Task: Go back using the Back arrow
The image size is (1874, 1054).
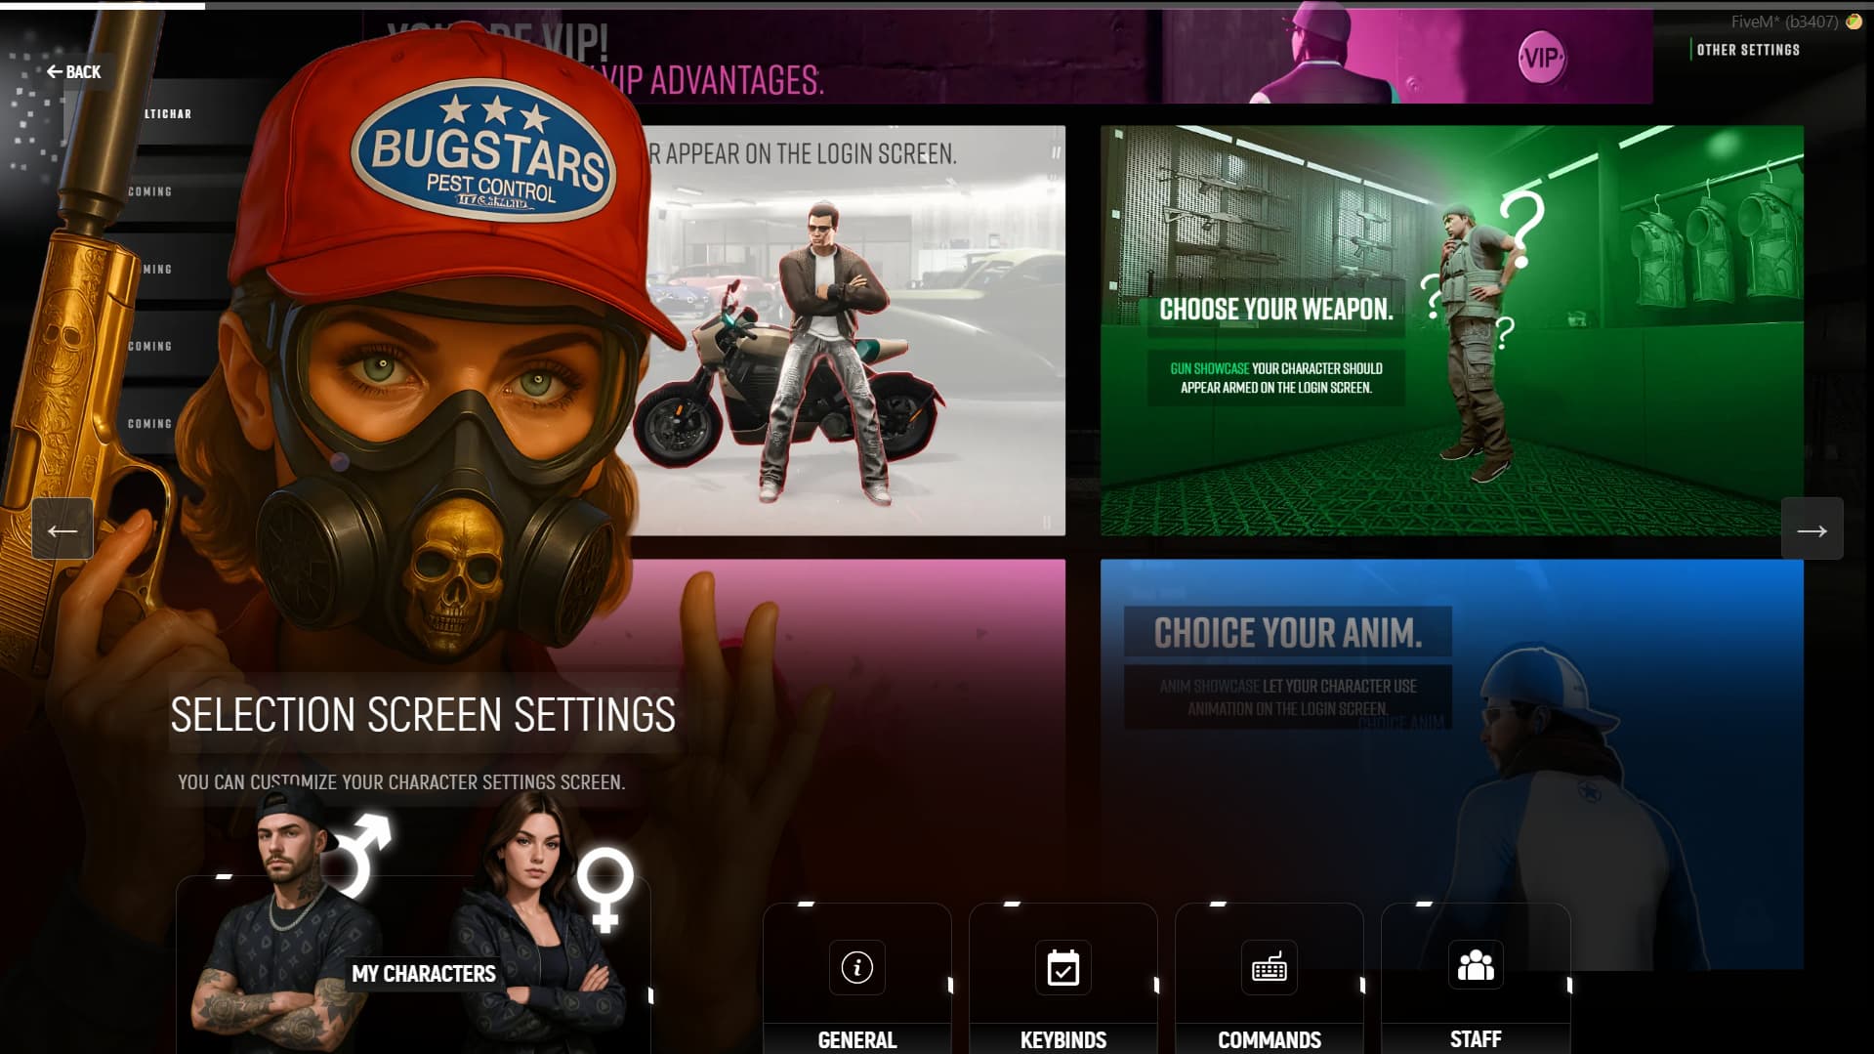Action: (73, 71)
